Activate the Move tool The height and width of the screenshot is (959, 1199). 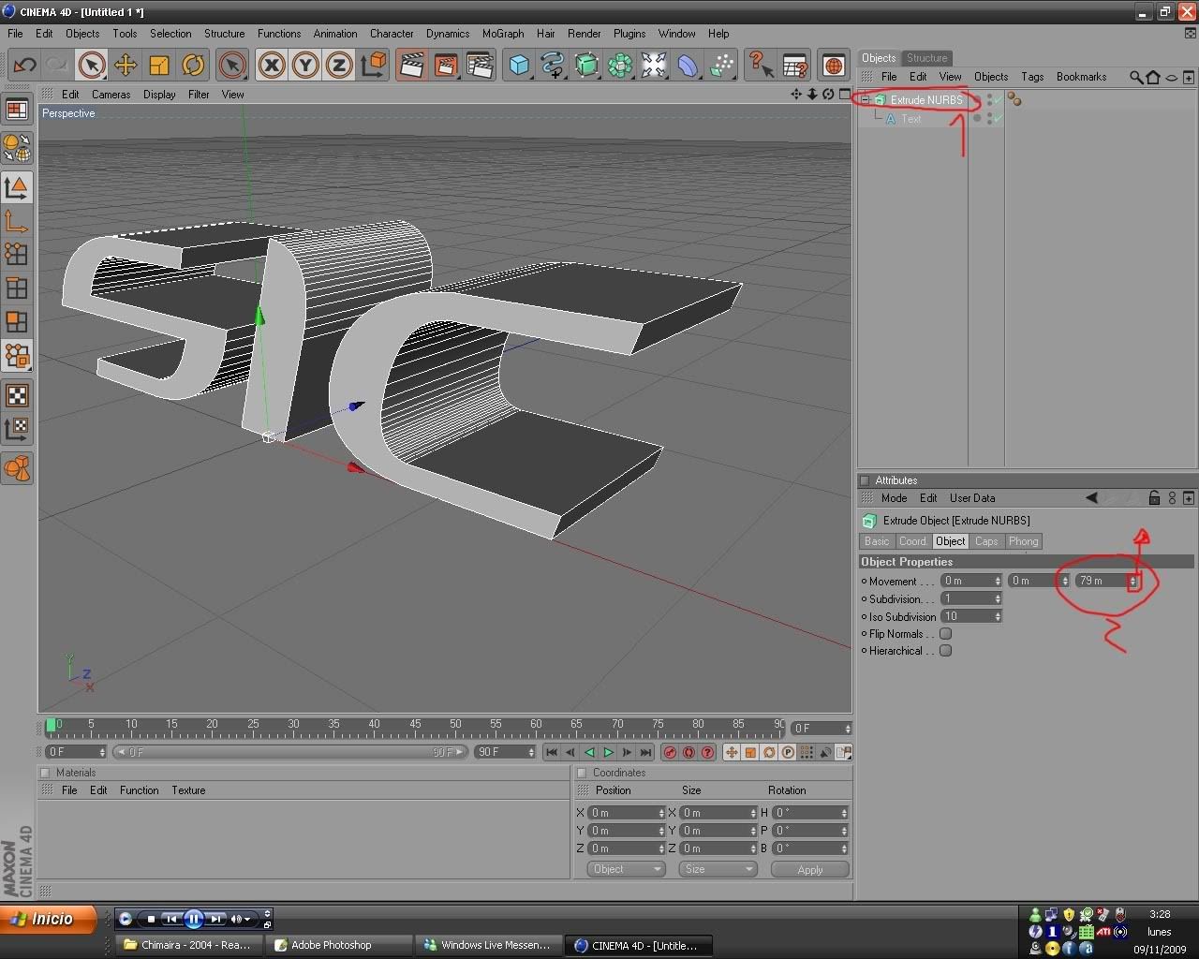pyautogui.click(x=125, y=65)
